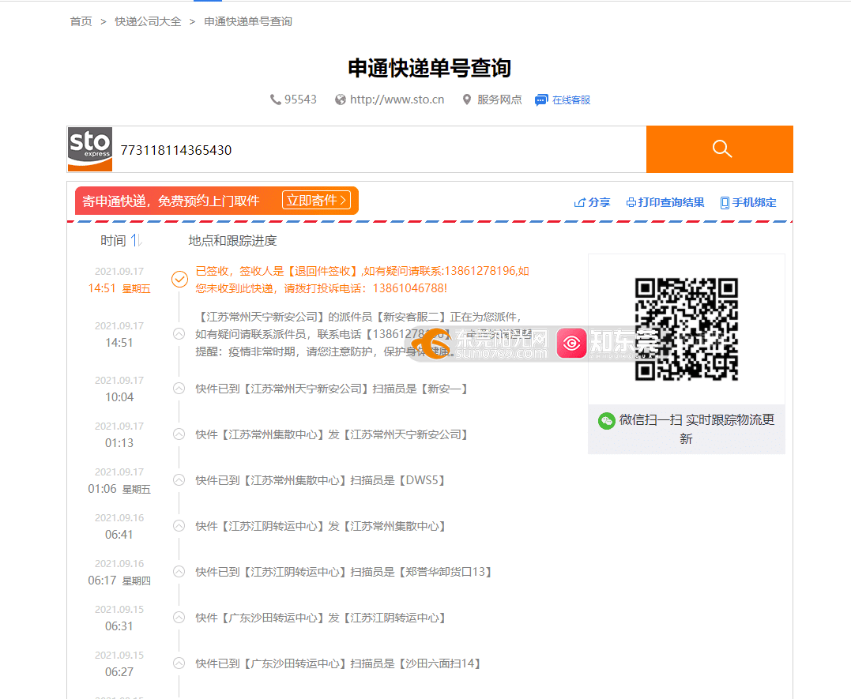Click the 立即寄件 button
851x699 pixels.
click(x=316, y=201)
